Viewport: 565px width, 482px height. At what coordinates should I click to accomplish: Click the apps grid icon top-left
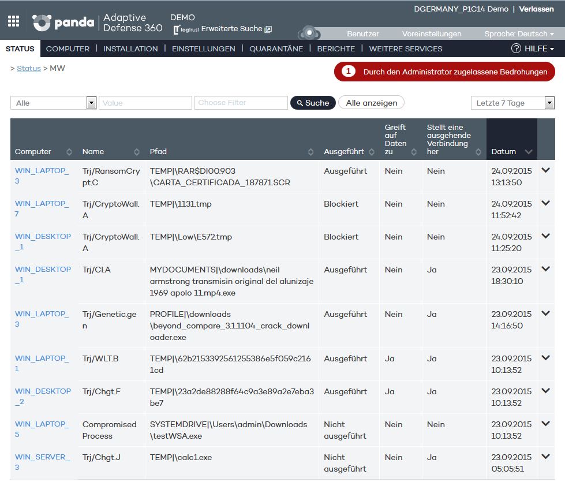pos(13,21)
